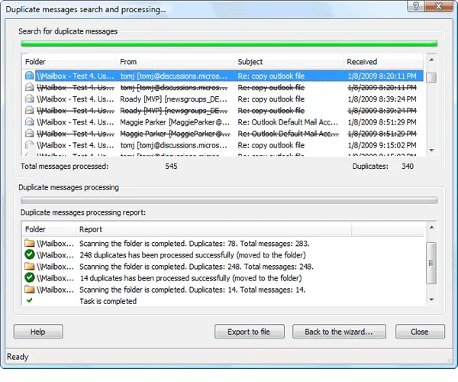Open the question mark help button in the title bar
Viewport: 458px width, 382px height.
click(416, 6)
